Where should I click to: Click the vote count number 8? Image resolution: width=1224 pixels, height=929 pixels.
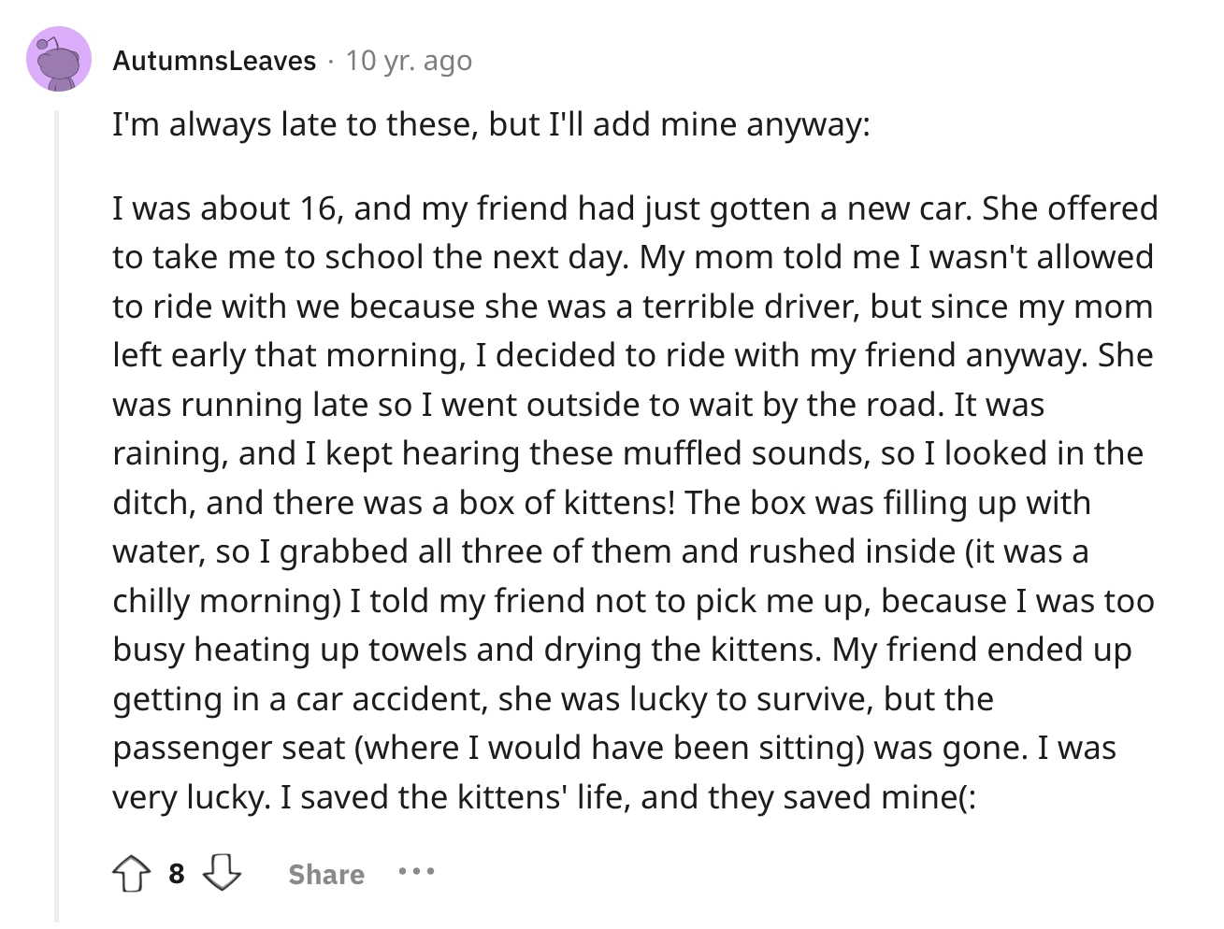(176, 874)
